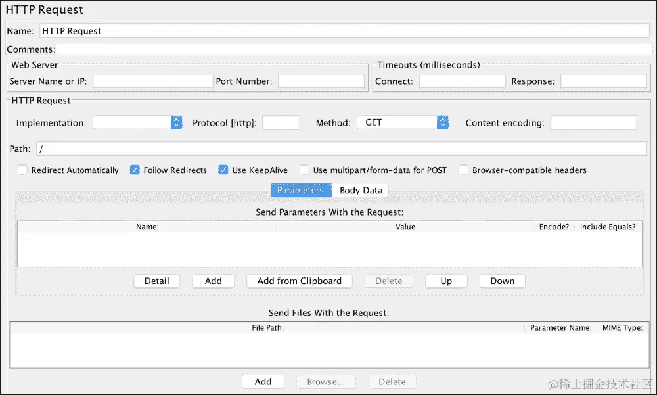This screenshot has width=657, height=395.
Task: Click the Server Name or IP field
Action: pos(152,80)
